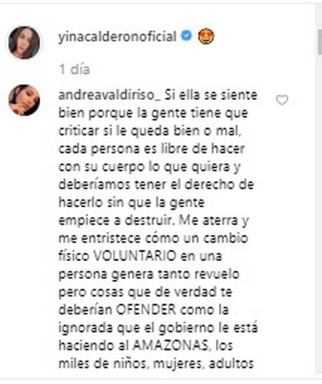Click the word VOLUNTARIO in the comment
This screenshot has width=322, height=384.
135,256
